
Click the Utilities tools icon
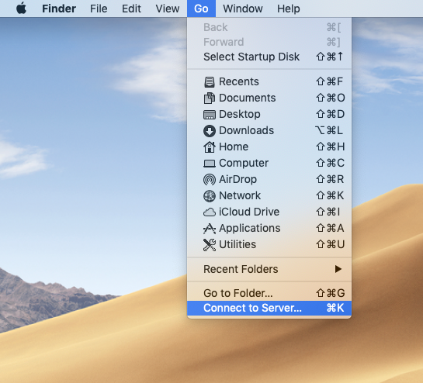pos(210,245)
